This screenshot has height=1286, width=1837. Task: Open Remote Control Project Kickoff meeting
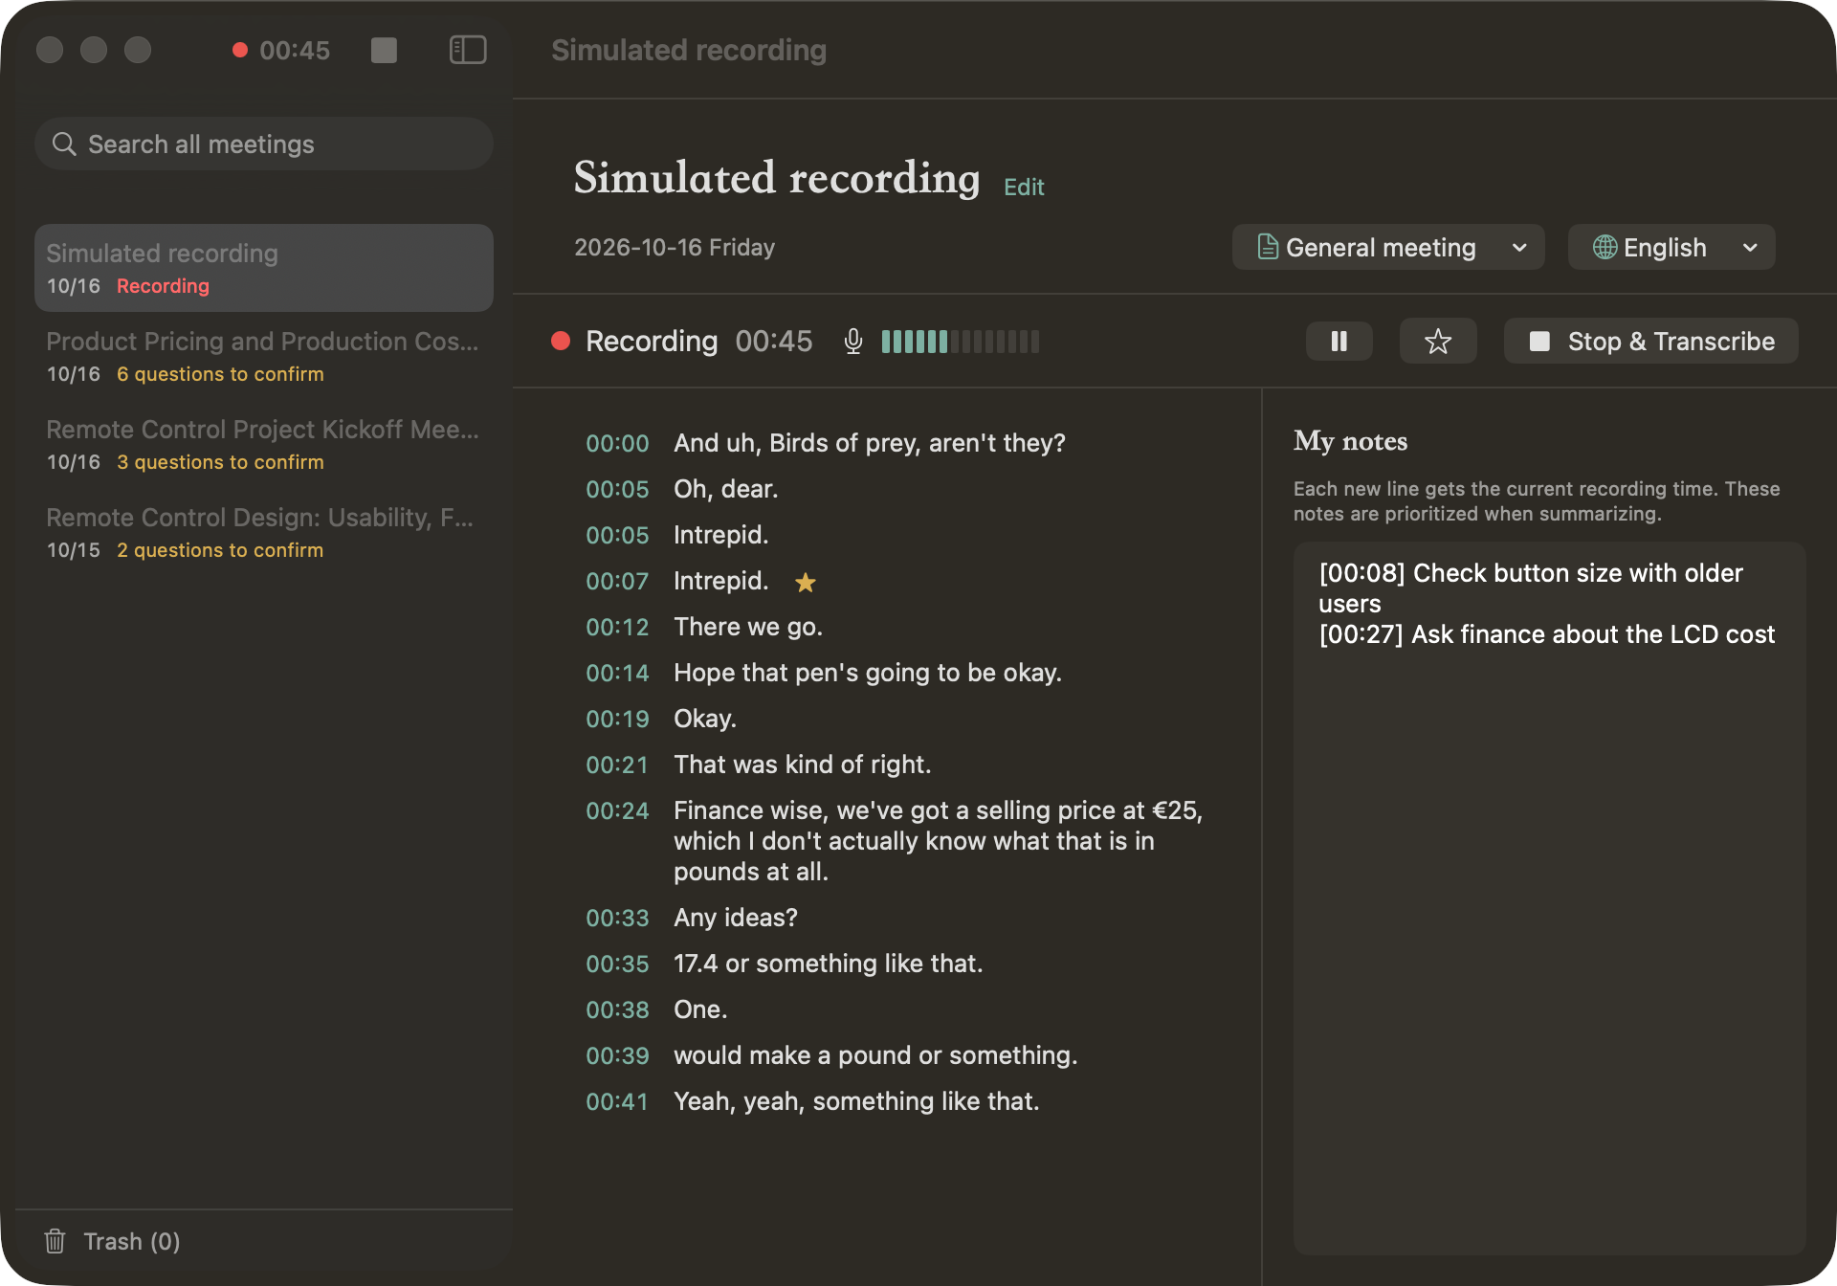263,444
